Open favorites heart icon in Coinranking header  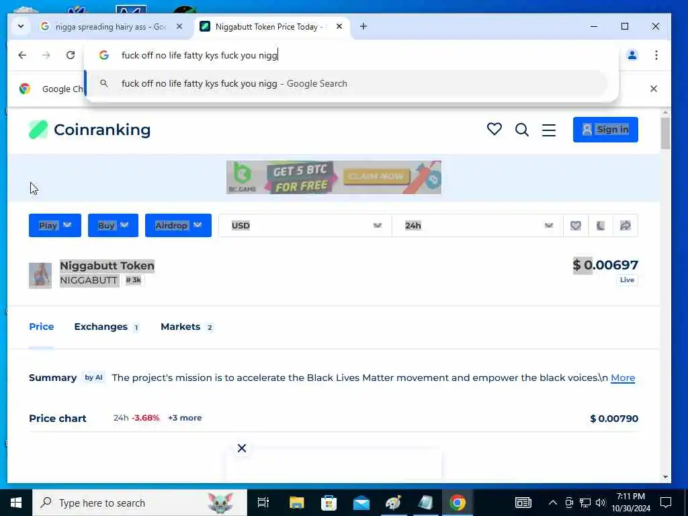(x=494, y=129)
